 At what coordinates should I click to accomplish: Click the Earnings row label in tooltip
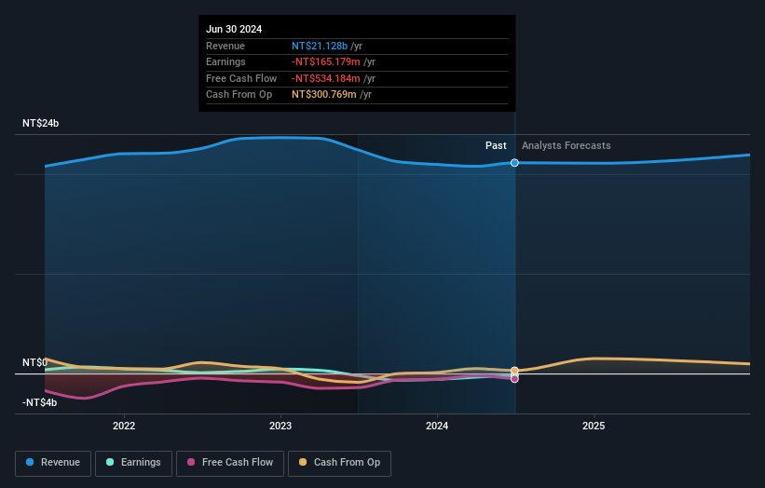tap(225, 61)
